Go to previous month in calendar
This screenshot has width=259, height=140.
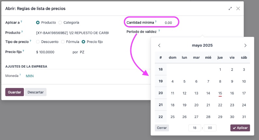pos(159,46)
